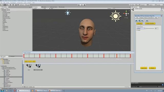Switch to the Scene tab
Viewport: 164px width, 92px height.
(36, 7)
